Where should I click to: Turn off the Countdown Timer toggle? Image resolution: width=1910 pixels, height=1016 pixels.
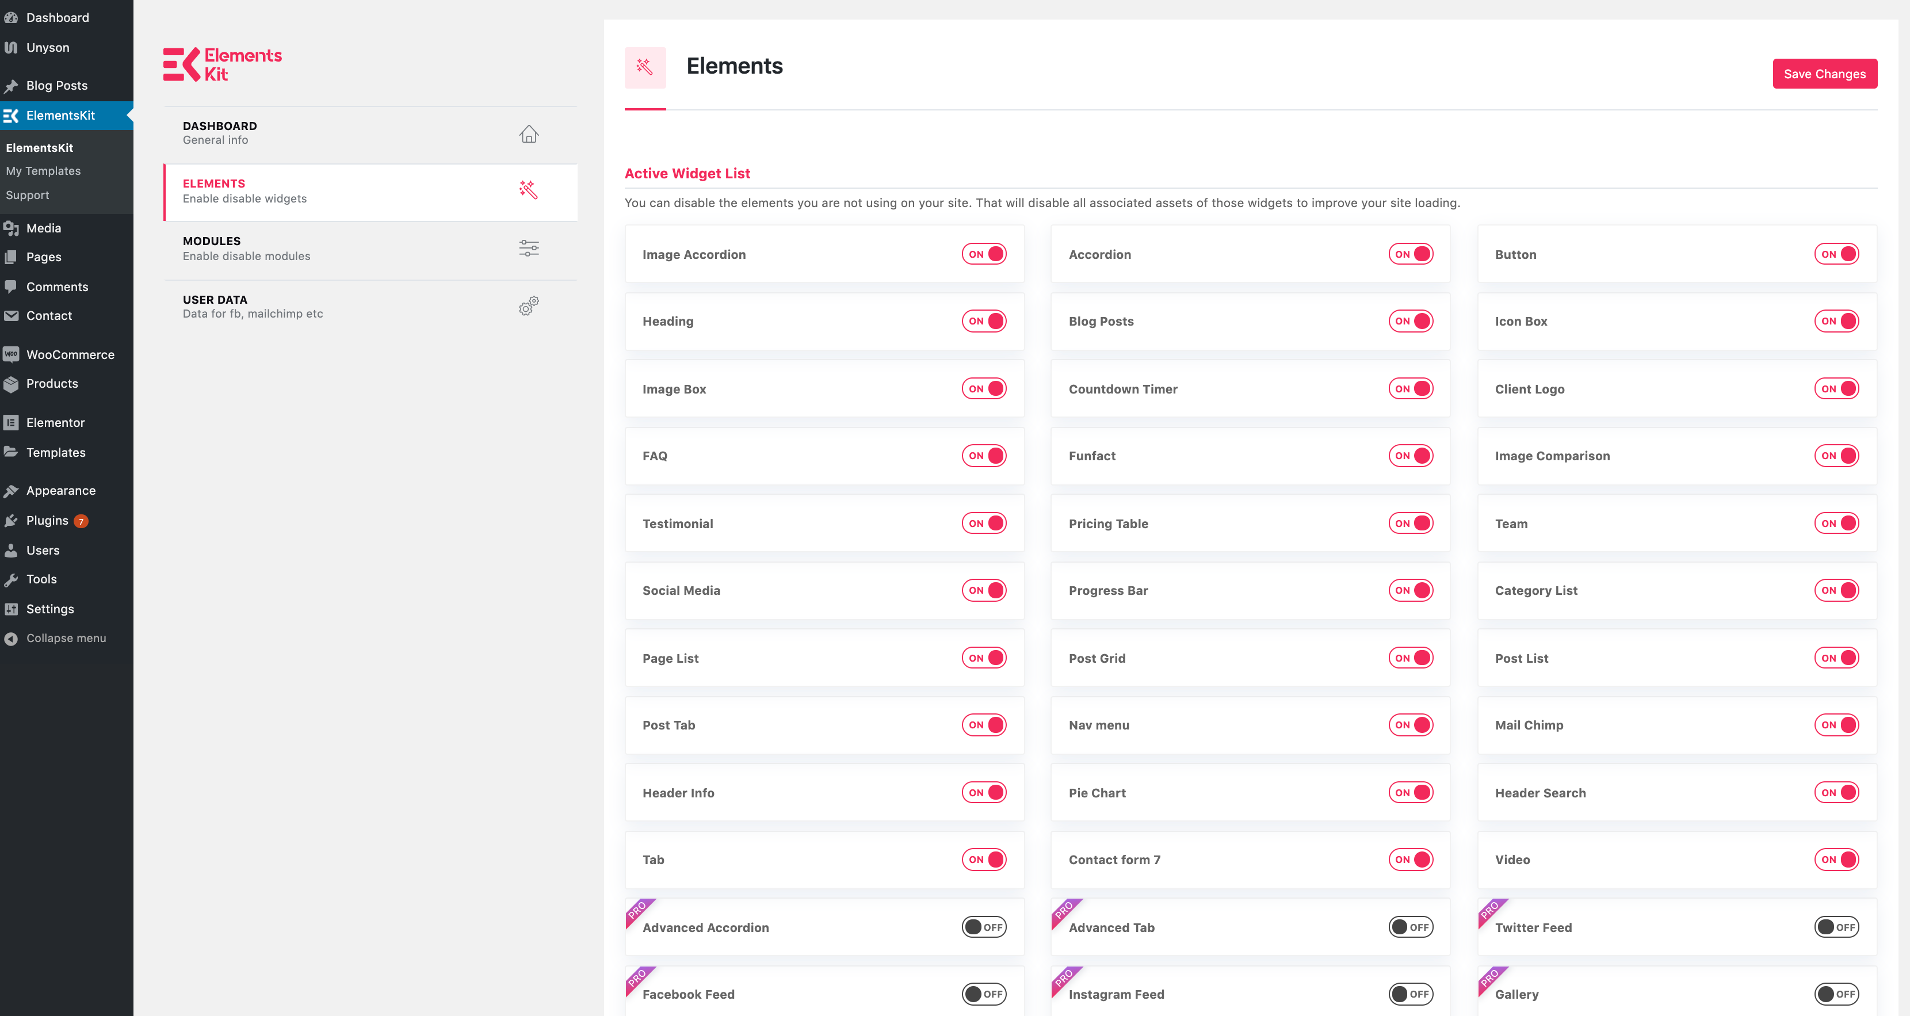pos(1410,388)
